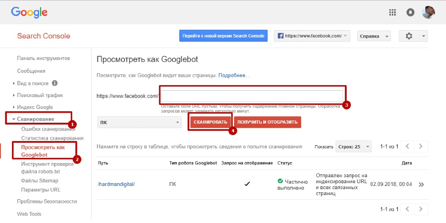The image size is (446, 223).
Task: Click the Запрос на отображение column header
Action: coord(247,163)
